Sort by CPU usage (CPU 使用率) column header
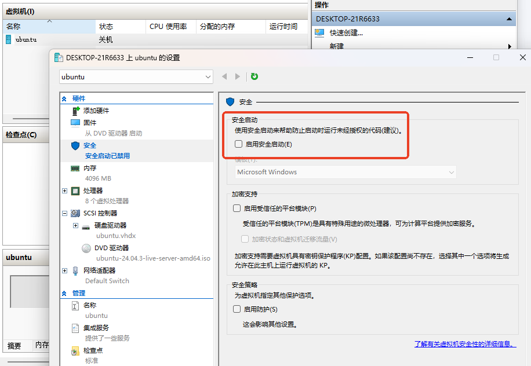Image resolution: width=531 pixels, height=366 pixels. coord(168,27)
